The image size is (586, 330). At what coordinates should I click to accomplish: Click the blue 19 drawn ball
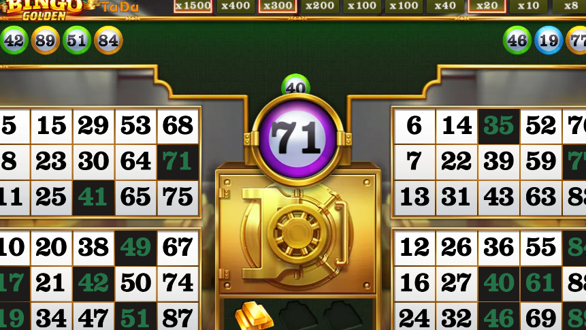click(x=549, y=40)
